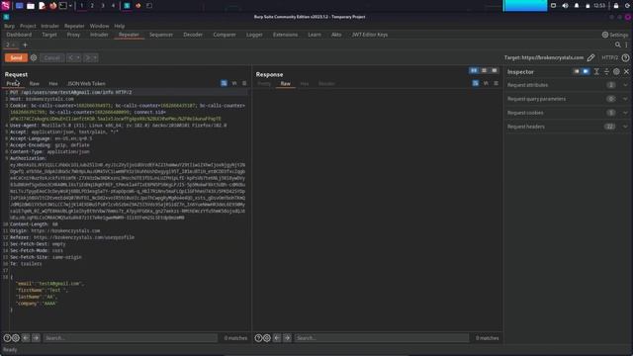
Task: Select top-bottom layout view
Action: click(x=484, y=70)
